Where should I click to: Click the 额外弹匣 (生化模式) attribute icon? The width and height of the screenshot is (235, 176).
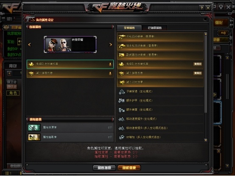coord(122,110)
